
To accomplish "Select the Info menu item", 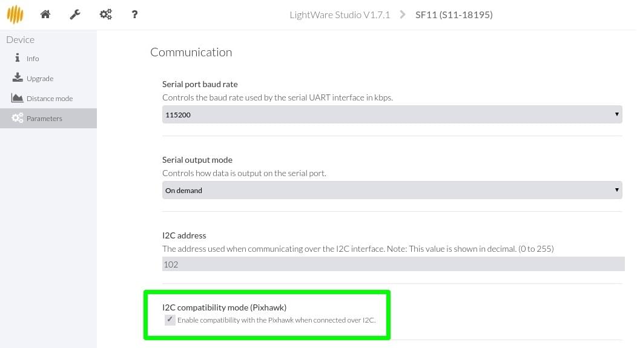I will pos(33,59).
